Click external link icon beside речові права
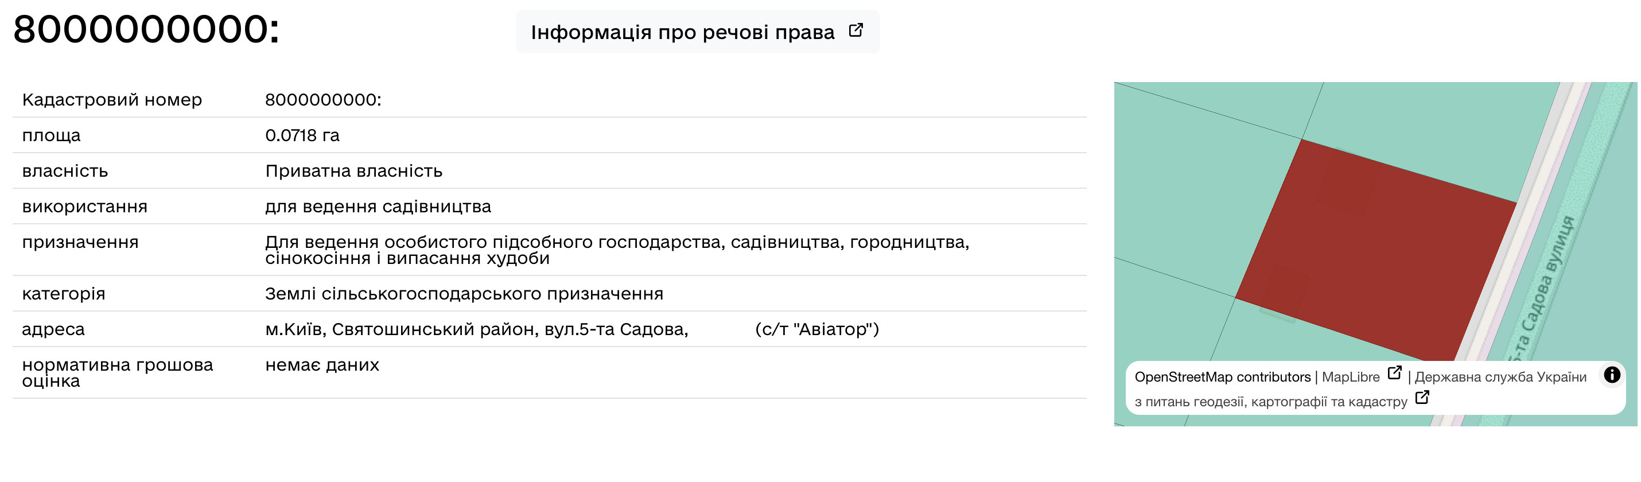 pos(856,30)
